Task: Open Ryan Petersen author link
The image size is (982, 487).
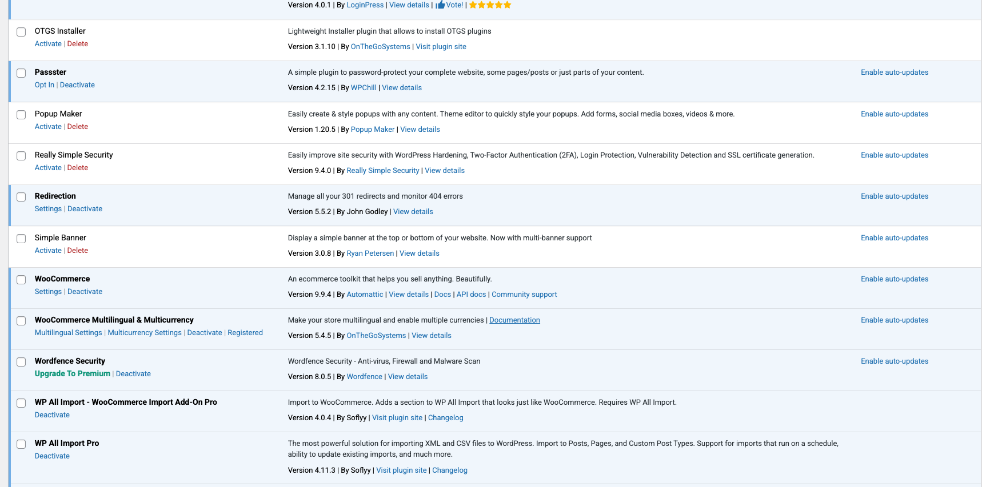Action: coord(370,253)
